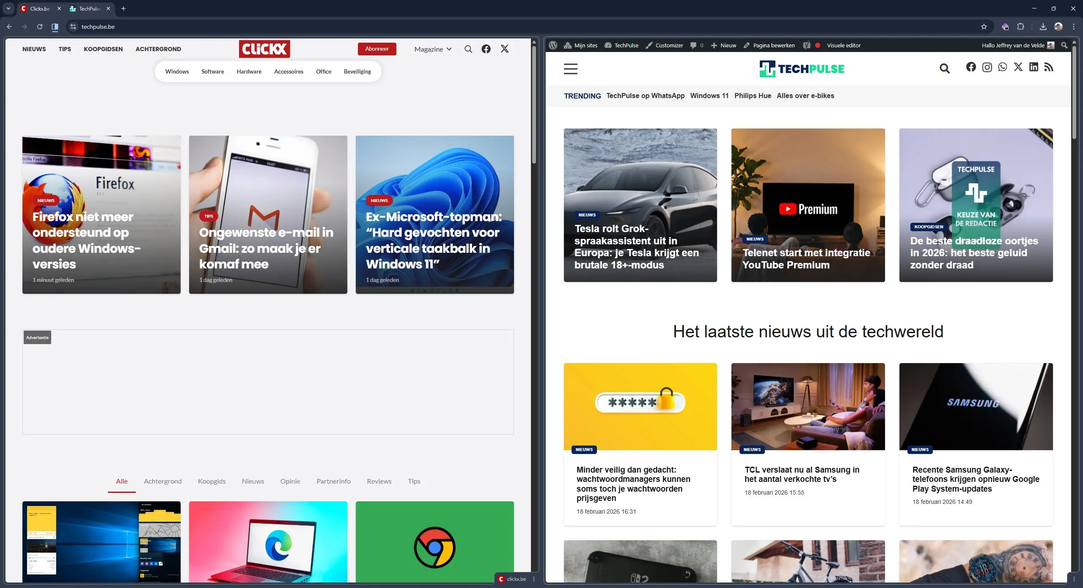Switch to the Clickx.be tab
This screenshot has height=588, width=1083.
(40, 8)
